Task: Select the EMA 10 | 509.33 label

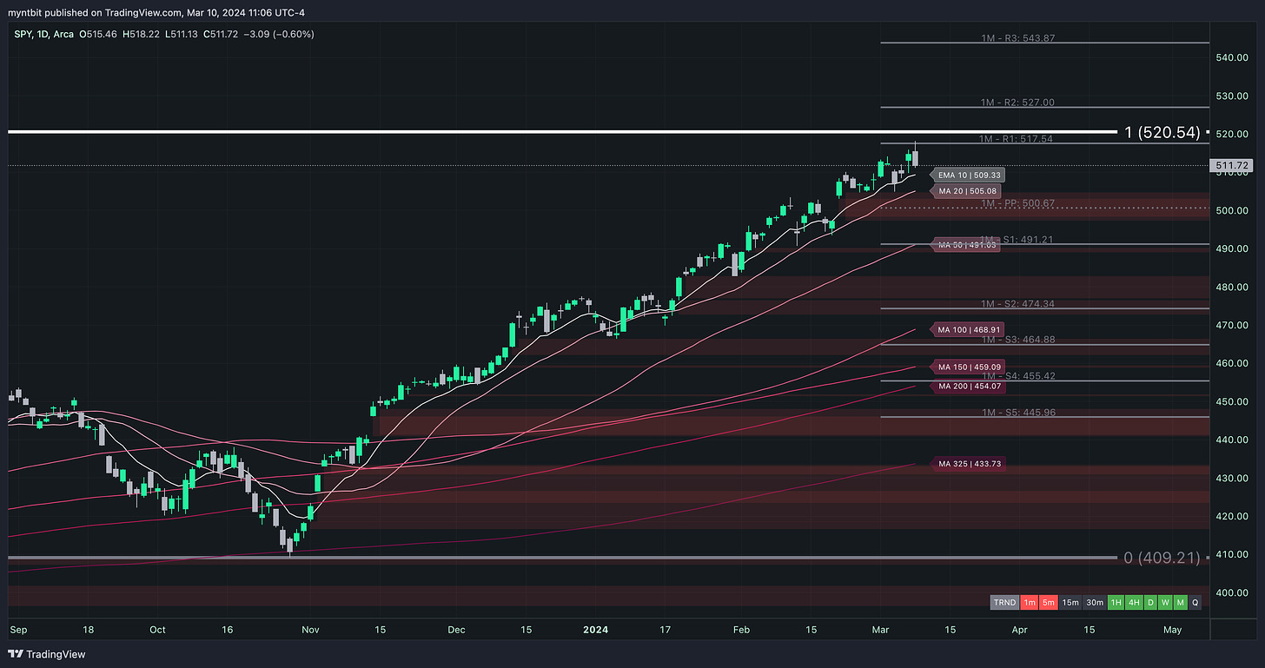Action: [970, 175]
